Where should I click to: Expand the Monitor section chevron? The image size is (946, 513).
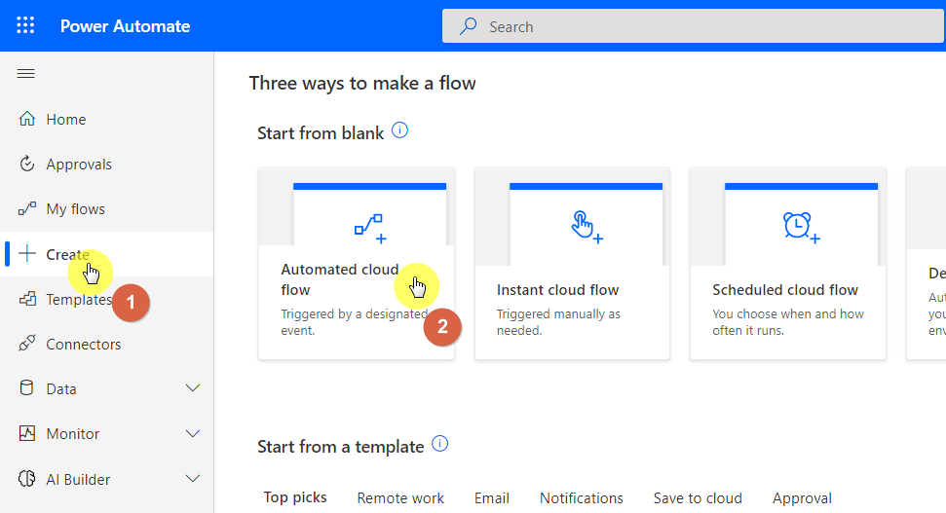point(193,433)
